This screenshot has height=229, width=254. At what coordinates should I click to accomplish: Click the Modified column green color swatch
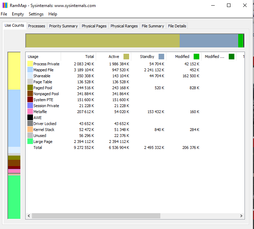pyautogui.click(x=196, y=57)
